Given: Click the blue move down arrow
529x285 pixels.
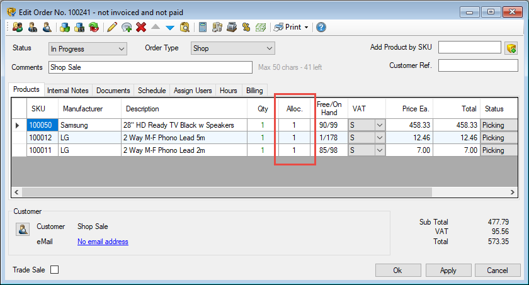Looking at the screenshot, I should click(x=169, y=27).
